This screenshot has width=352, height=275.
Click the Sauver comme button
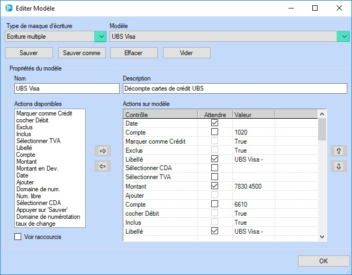coord(82,53)
